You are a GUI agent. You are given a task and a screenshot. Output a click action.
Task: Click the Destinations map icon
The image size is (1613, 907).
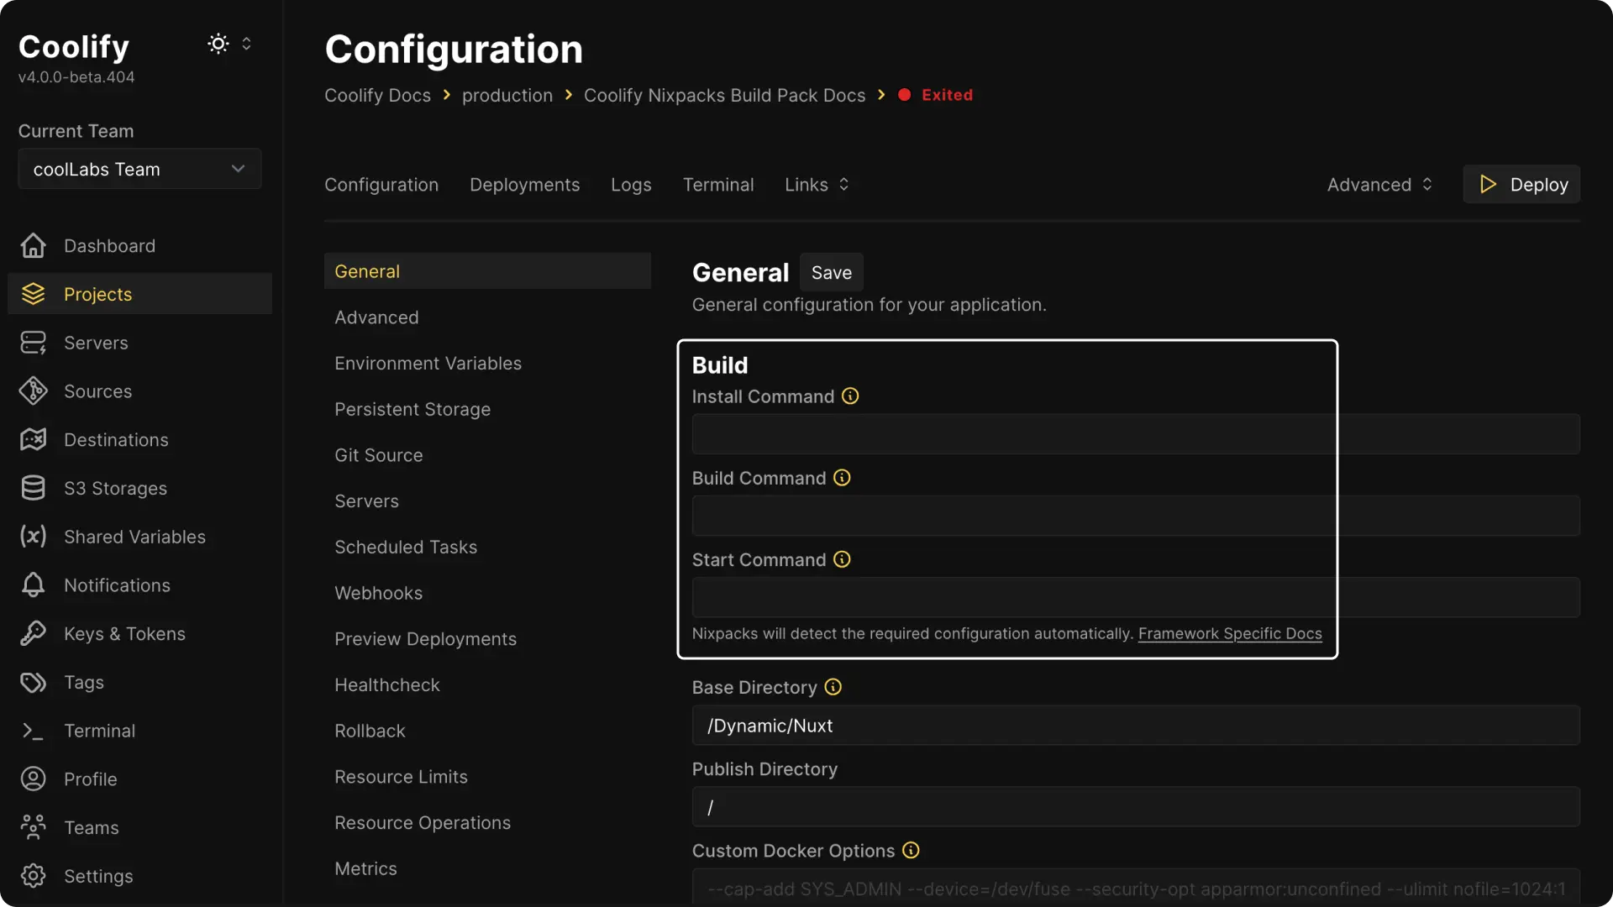point(32,439)
